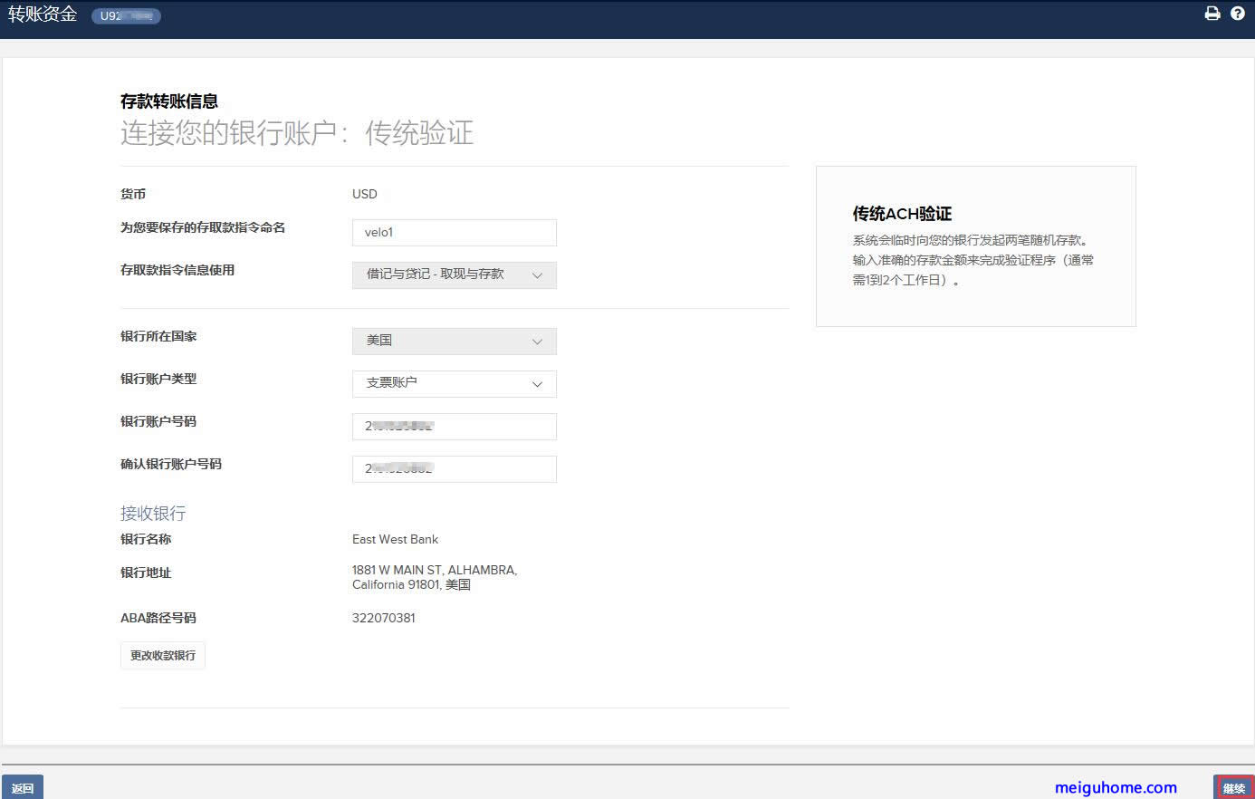Open the 银行账户类型 dropdown showing 支票账户
Screen dimensions: 1255x799
click(x=455, y=384)
